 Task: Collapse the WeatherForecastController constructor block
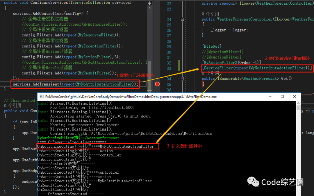pyautogui.click(x=182, y=19)
